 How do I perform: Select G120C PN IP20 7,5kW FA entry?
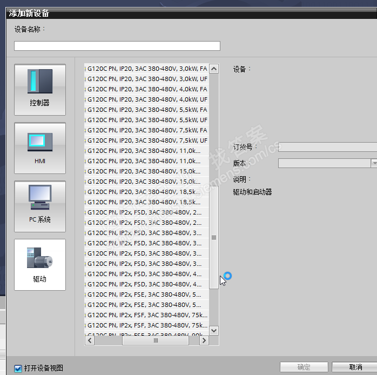pos(147,130)
